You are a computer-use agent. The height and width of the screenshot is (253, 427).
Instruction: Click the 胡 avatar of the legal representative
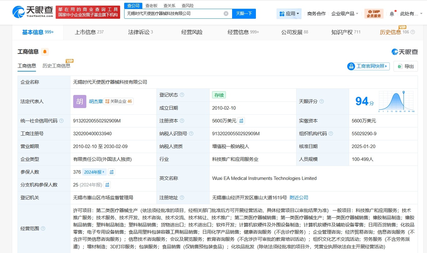79,101
